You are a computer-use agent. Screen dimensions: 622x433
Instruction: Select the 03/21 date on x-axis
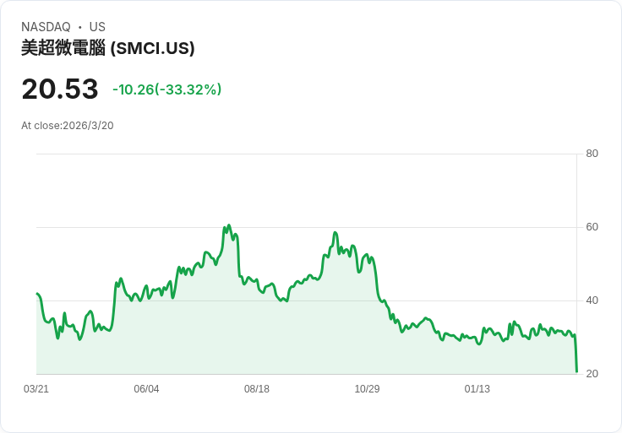[x=36, y=389]
